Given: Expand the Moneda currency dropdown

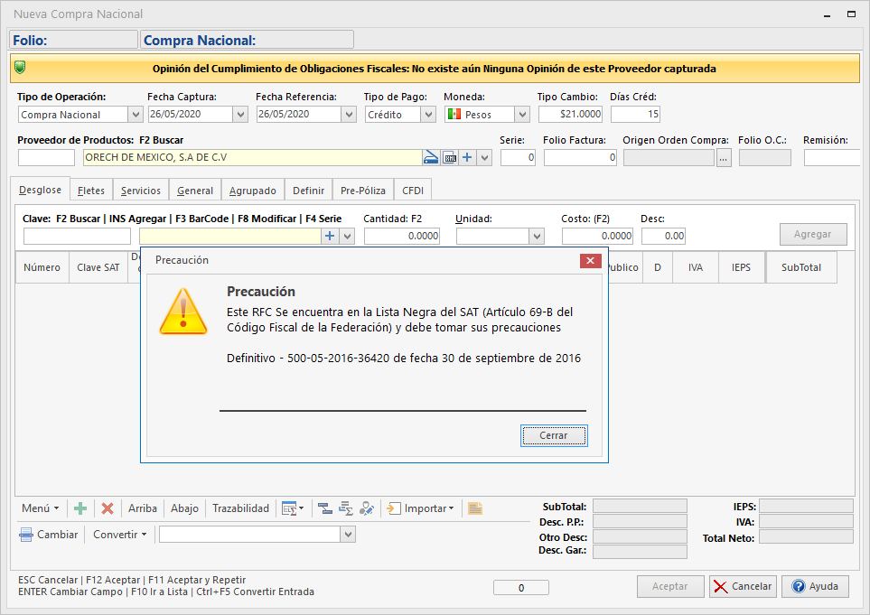Looking at the screenshot, I should (522, 115).
